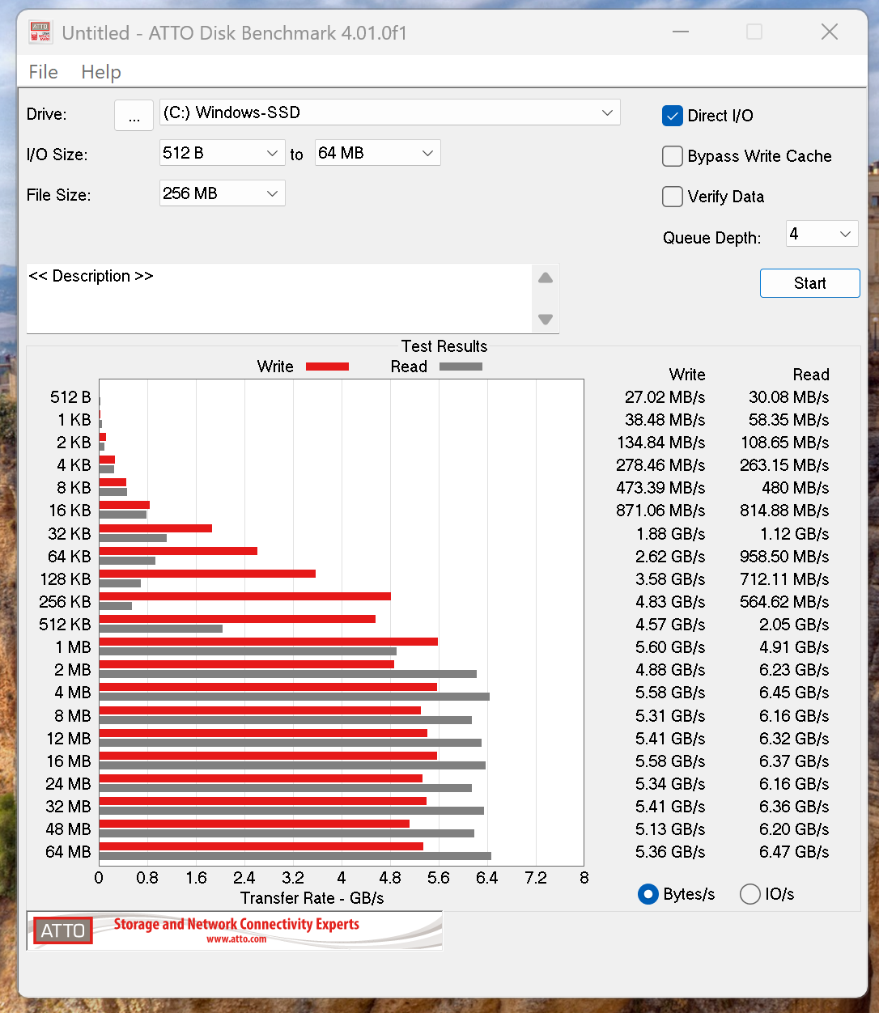Minimize the ATTO Disk Benchmark window
This screenshot has width=879, height=1013.
point(681,32)
